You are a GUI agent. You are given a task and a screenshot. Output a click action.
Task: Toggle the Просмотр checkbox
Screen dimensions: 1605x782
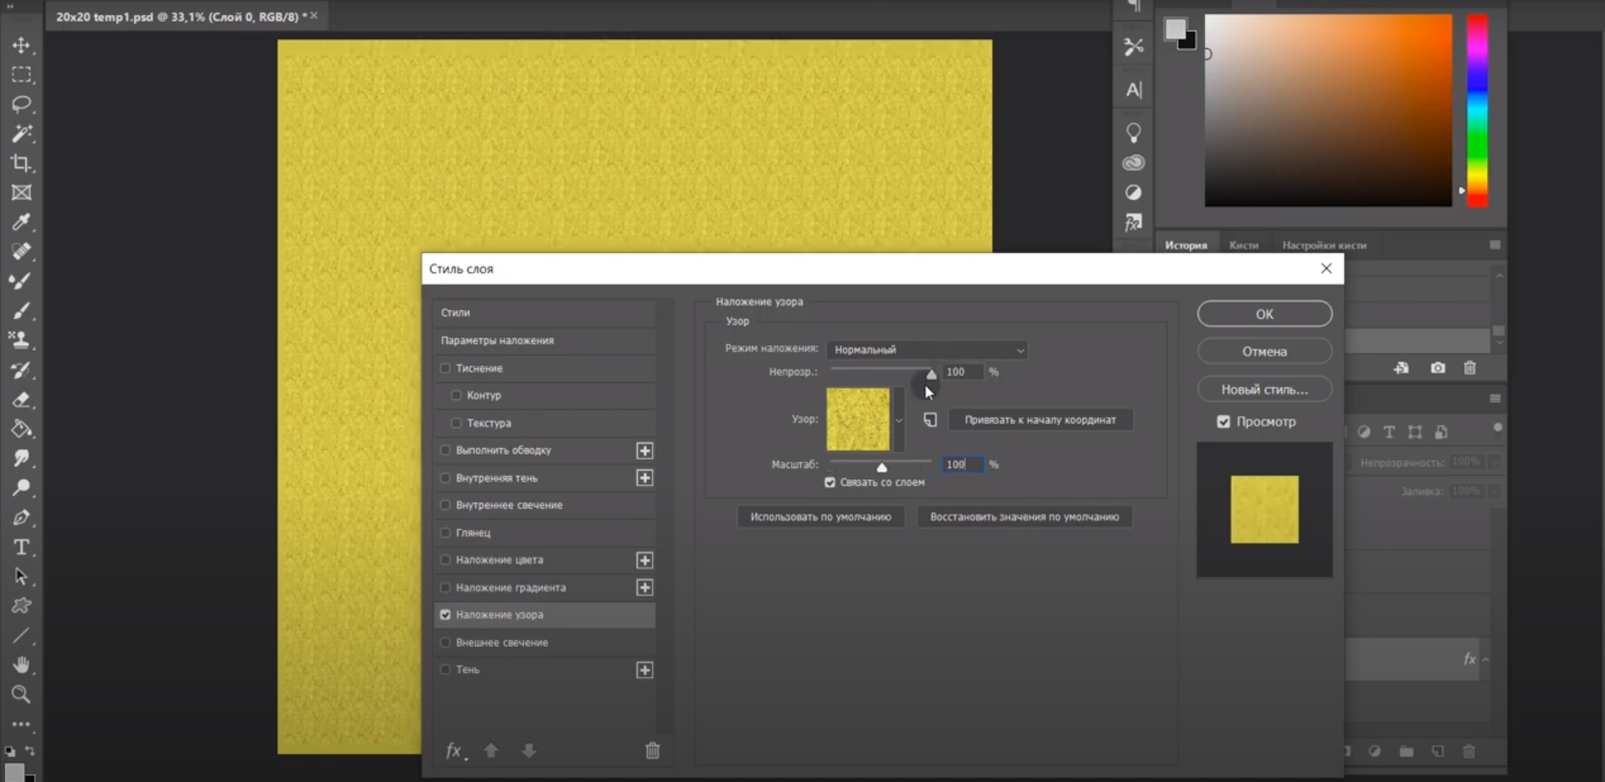pos(1224,421)
